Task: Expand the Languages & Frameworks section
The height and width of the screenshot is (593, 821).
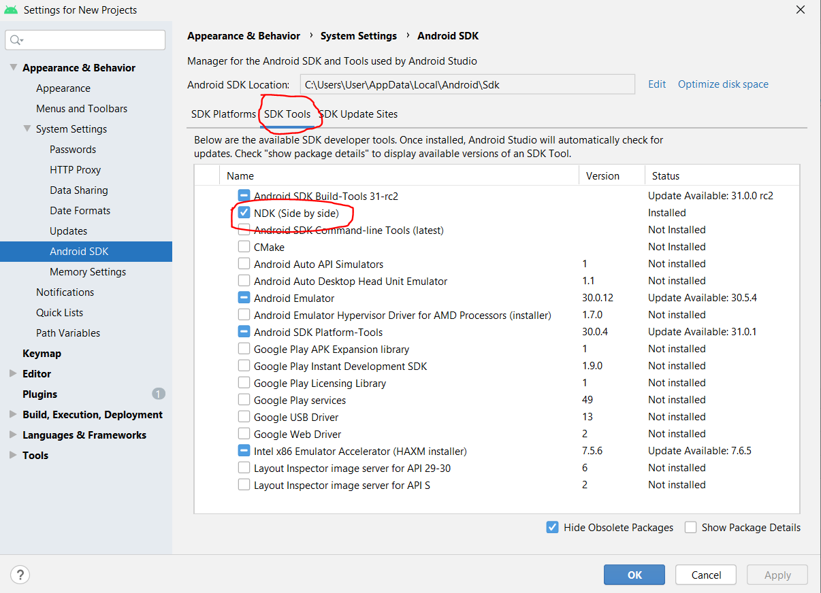Action: 14,435
